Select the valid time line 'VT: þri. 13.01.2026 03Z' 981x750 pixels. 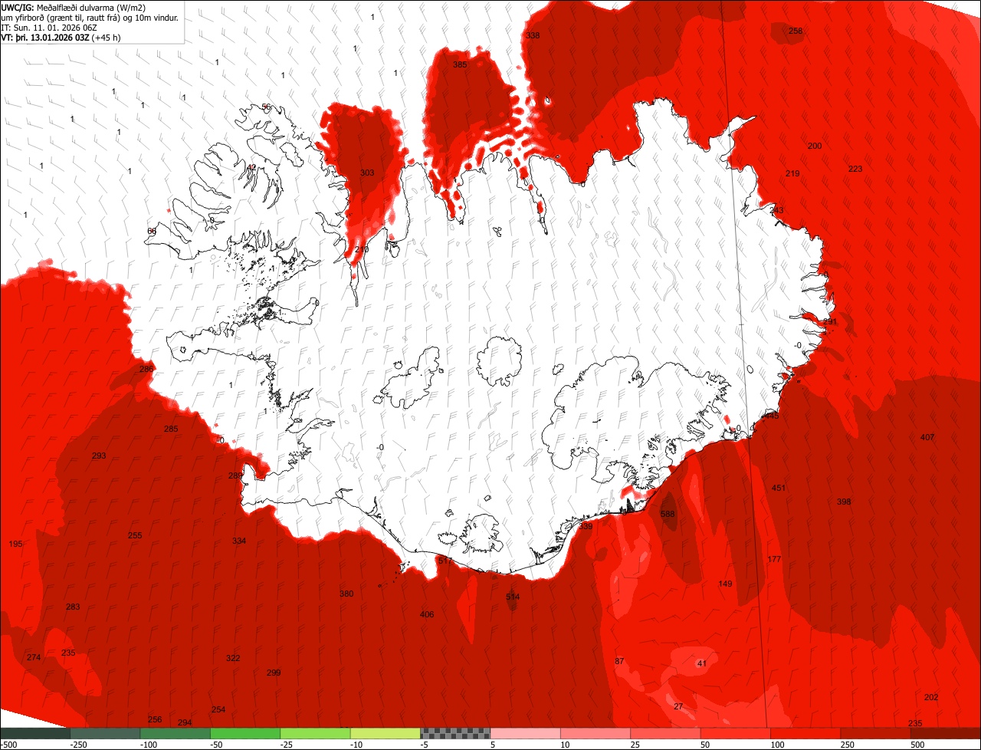click(45, 37)
